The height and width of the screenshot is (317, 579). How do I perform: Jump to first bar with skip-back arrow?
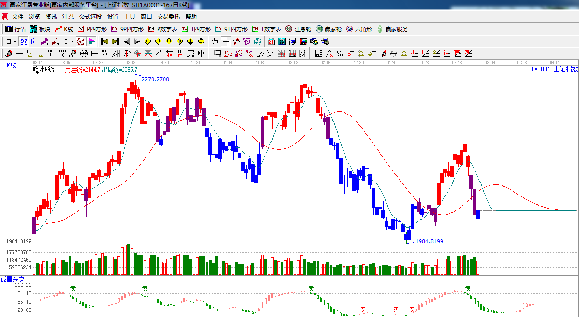pyautogui.click(x=104, y=41)
